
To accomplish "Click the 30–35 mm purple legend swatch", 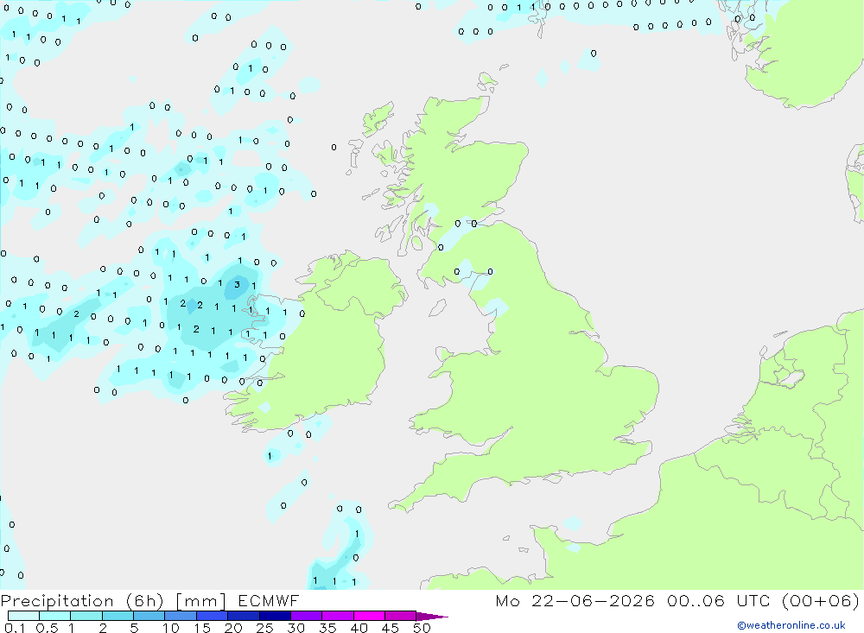I will pos(306,616).
